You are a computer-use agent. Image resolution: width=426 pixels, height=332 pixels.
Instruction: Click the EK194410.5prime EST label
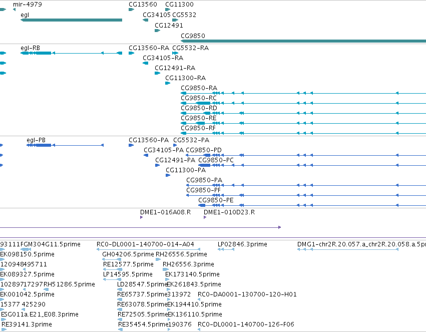(195, 304)
